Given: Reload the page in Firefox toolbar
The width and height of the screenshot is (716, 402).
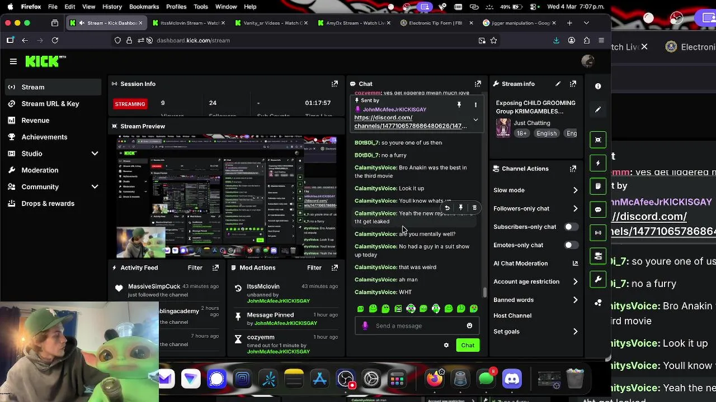Looking at the screenshot, I should [55, 40].
